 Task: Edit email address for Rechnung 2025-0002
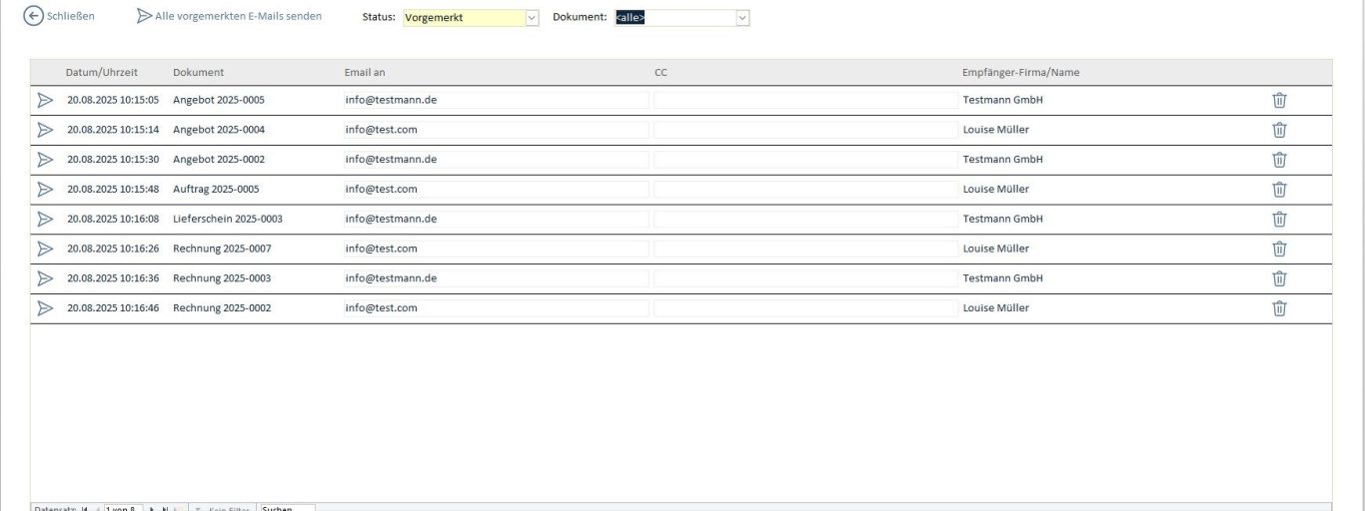pyautogui.click(x=496, y=308)
